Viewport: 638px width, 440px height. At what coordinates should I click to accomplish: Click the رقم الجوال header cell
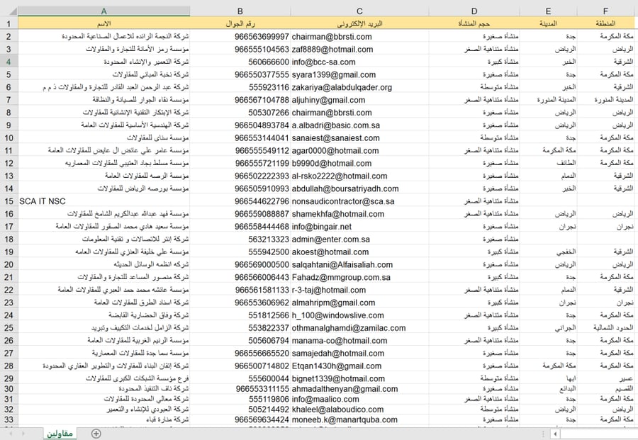[x=240, y=23]
